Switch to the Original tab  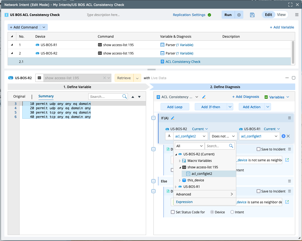click(x=19, y=97)
